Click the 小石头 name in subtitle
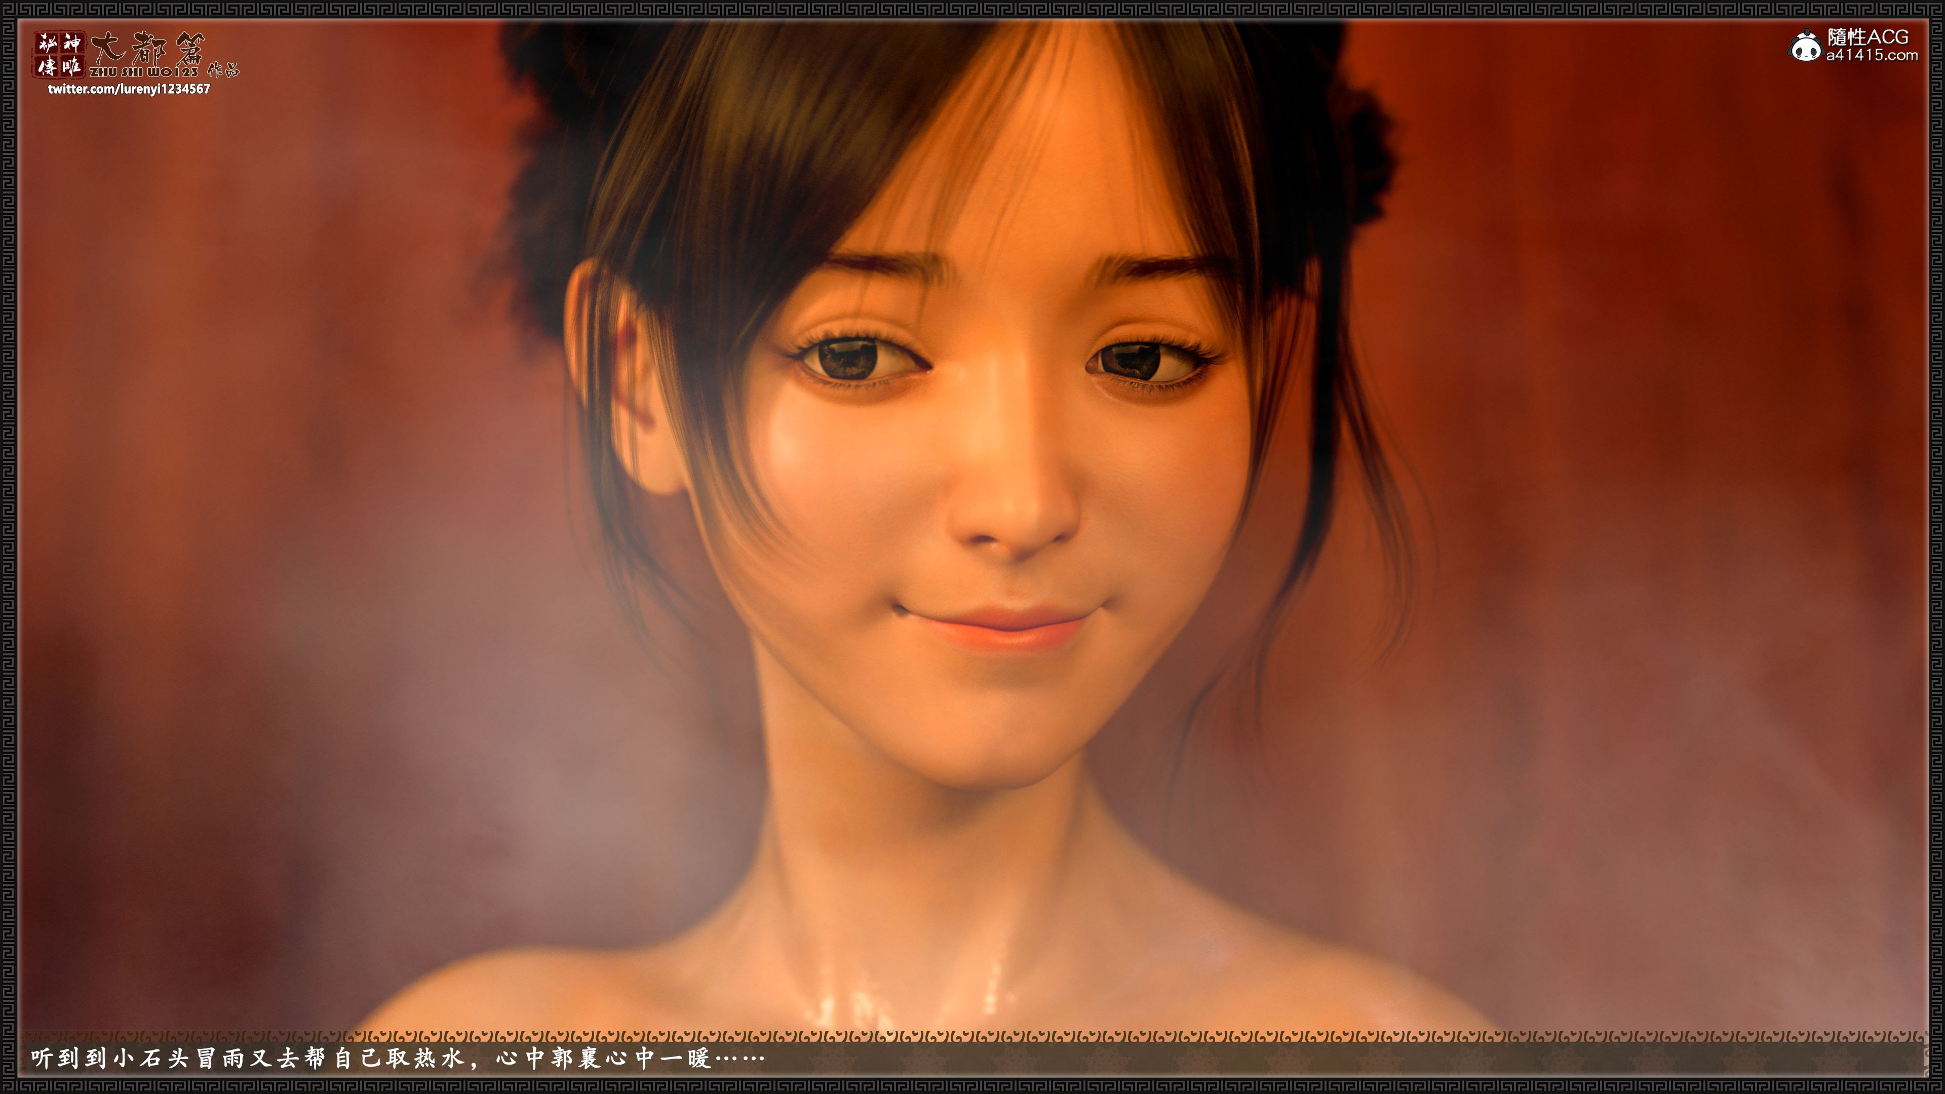 click(150, 1059)
